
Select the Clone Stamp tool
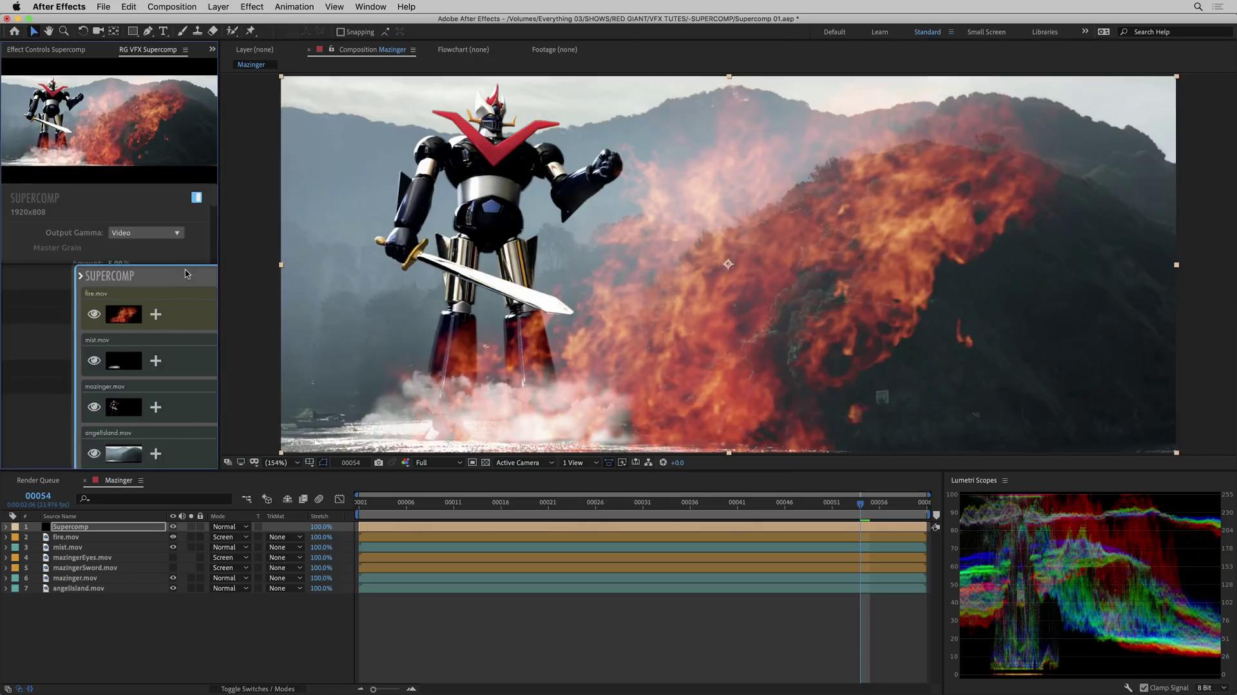click(197, 31)
